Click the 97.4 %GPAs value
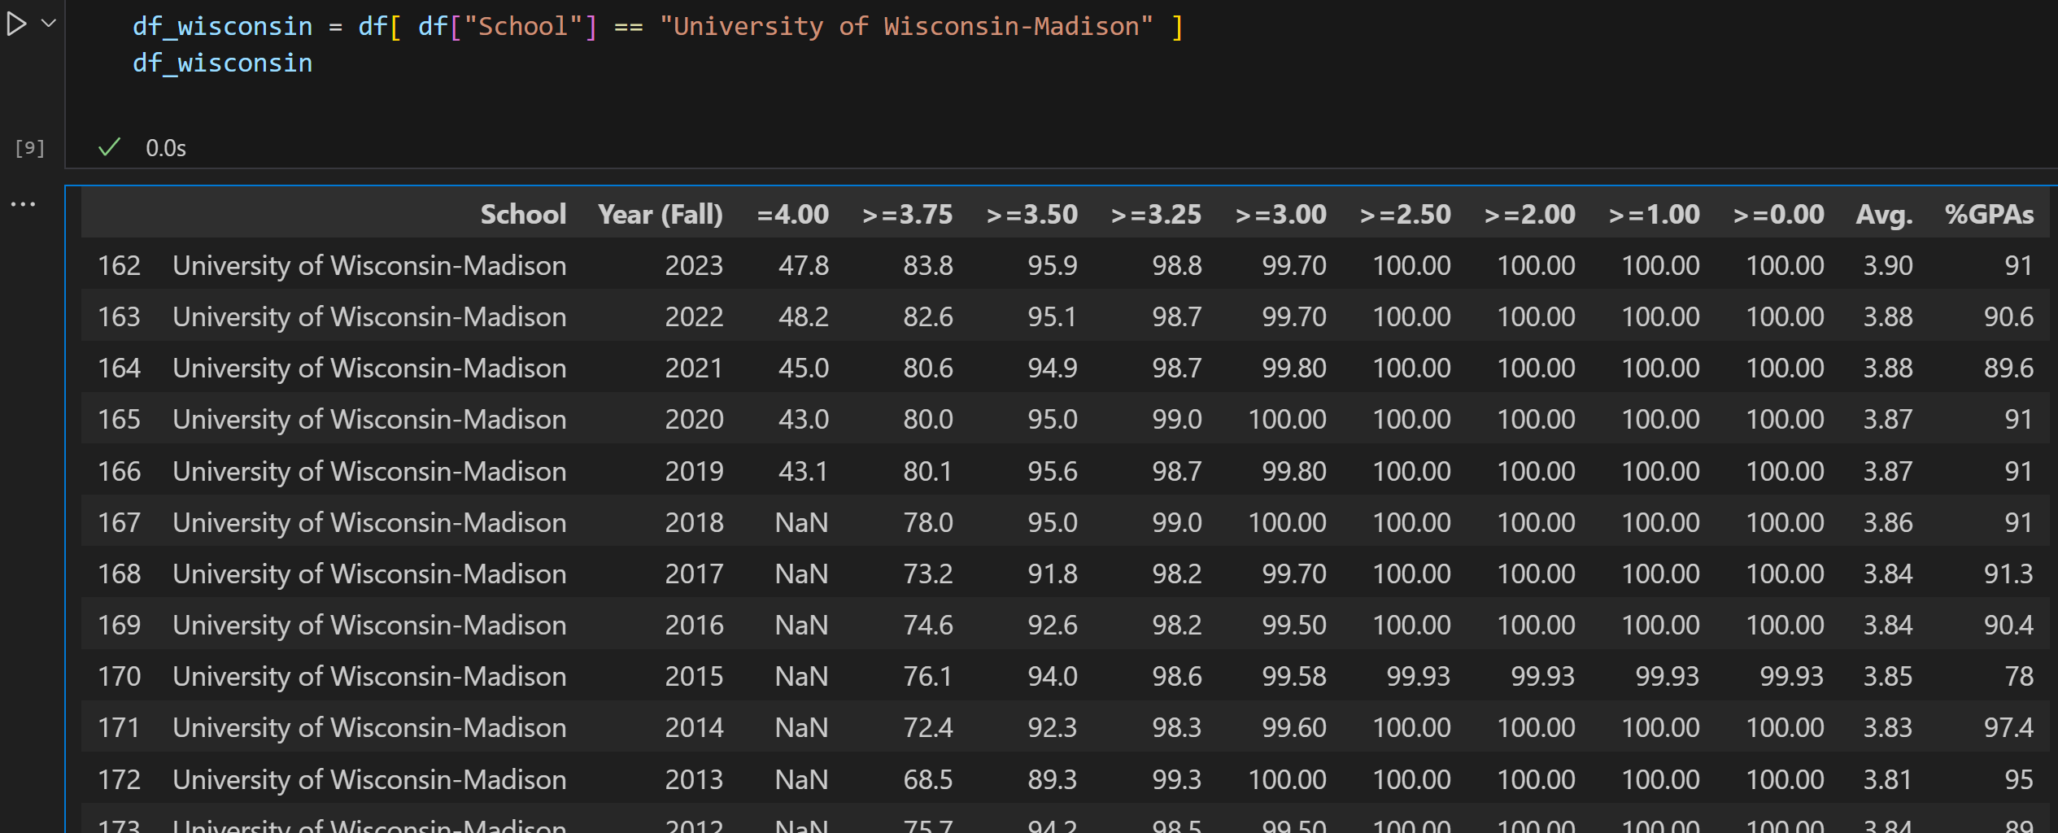The height and width of the screenshot is (833, 2058). coord(2008,727)
